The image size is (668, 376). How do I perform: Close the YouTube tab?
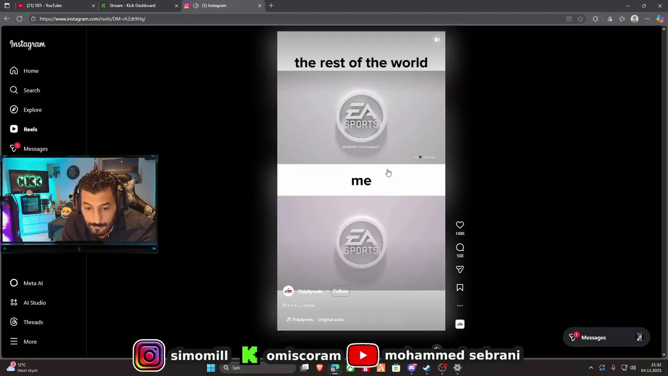click(x=93, y=6)
